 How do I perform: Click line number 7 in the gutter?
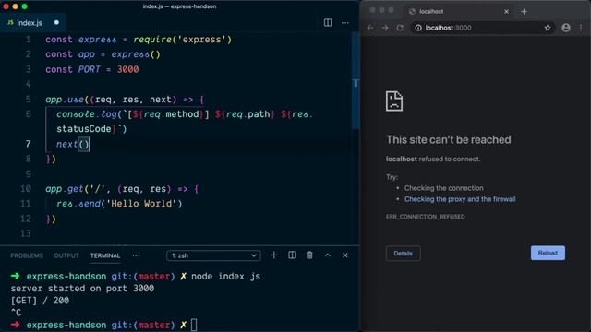pyautogui.click(x=28, y=144)
